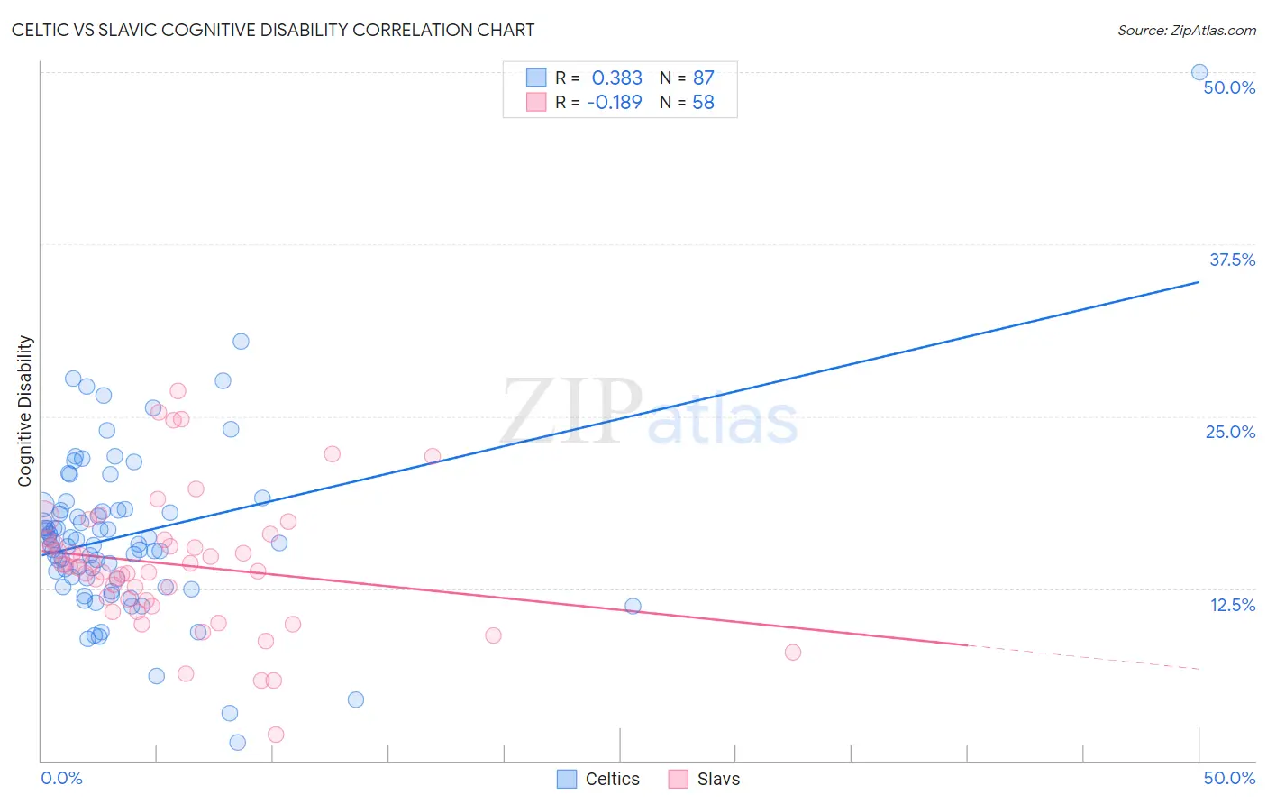Click the 0.0% x-axis label
The height and width of the screenshot is (804, 1267).
pyautogui.click(x=61, y=778)
